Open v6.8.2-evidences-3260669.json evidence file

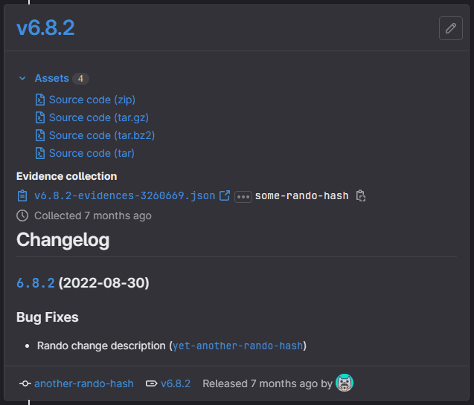tap(124, 196)
